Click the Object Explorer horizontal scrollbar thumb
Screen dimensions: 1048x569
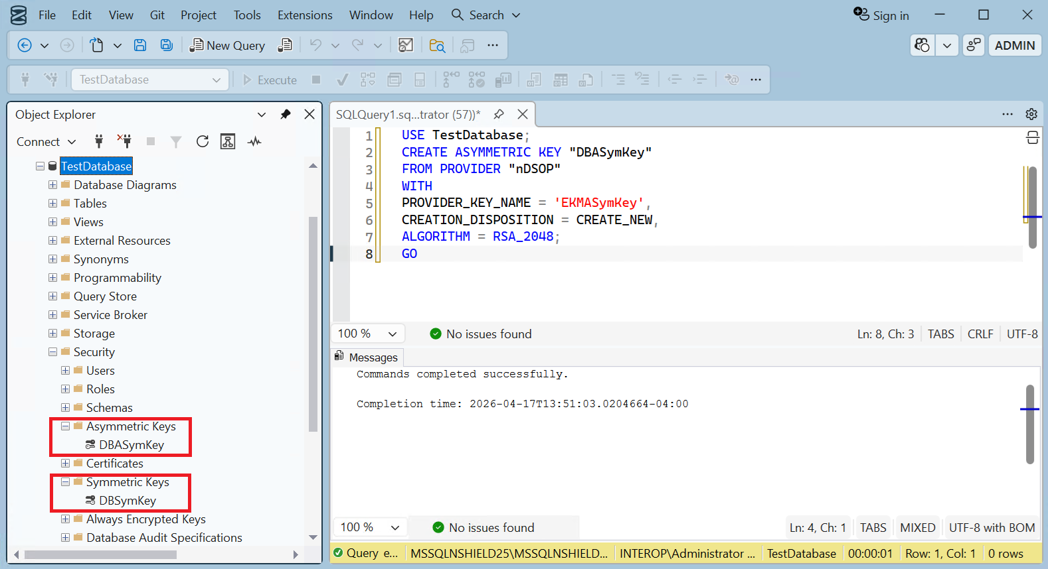(100, 554)
